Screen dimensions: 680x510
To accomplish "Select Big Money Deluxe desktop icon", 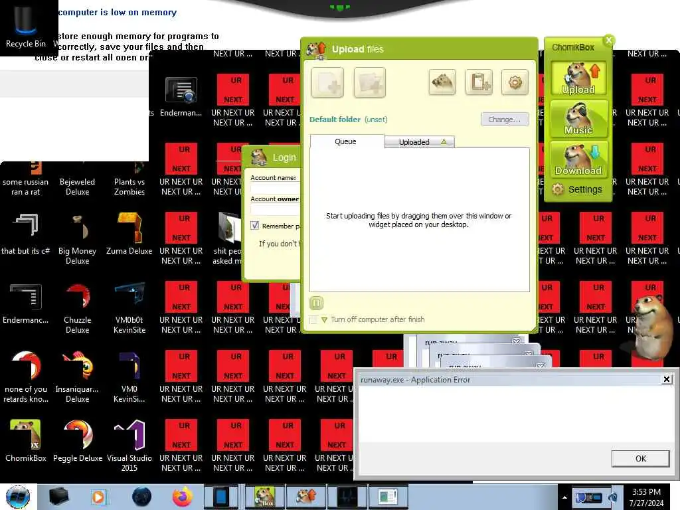I will (77, 239).
